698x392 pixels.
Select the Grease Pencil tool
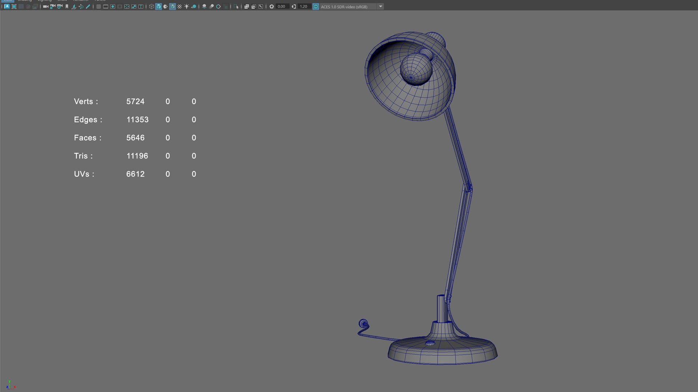point(88,7)
